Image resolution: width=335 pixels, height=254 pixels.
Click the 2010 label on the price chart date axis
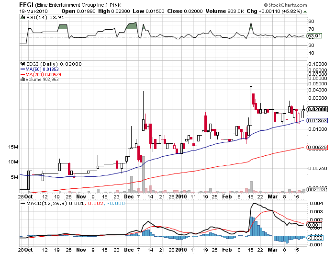(x=181, y=196)
